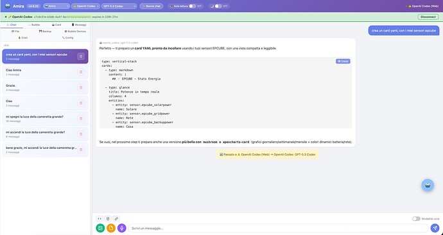Open the floating Amira bubble icon
Screen dimensions: 443x235
pos(428,186)
